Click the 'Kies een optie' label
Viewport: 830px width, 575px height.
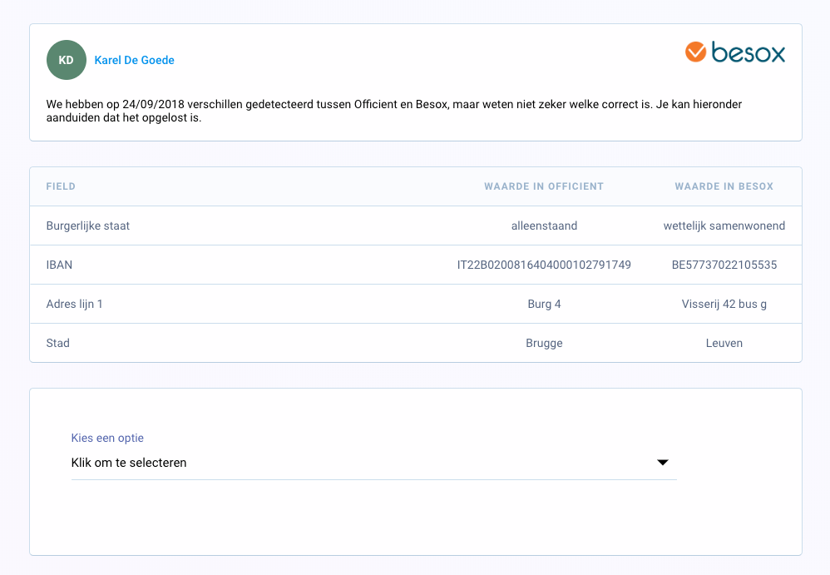click(107, 438)
